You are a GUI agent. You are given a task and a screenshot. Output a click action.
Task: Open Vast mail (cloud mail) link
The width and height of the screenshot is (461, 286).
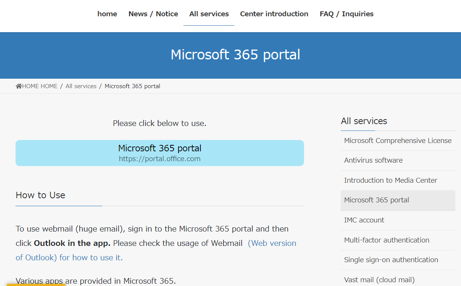pyautogui.click(x=379, y=280)
